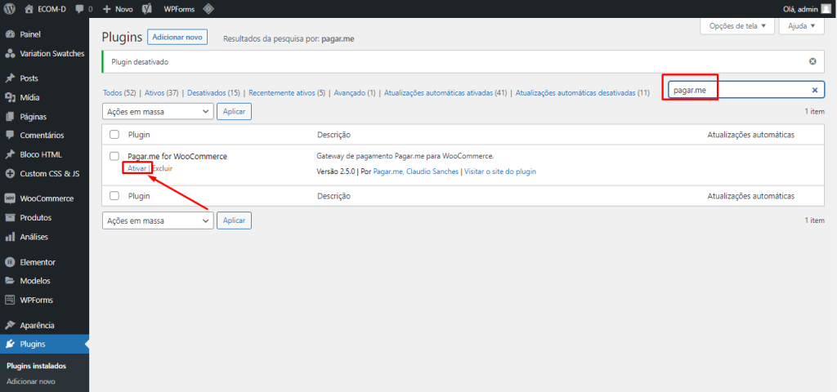The height and width of the screenshot is (392, 837).
Task: Open Comentários icon in sidebar
Action: [x=10, y=136]
